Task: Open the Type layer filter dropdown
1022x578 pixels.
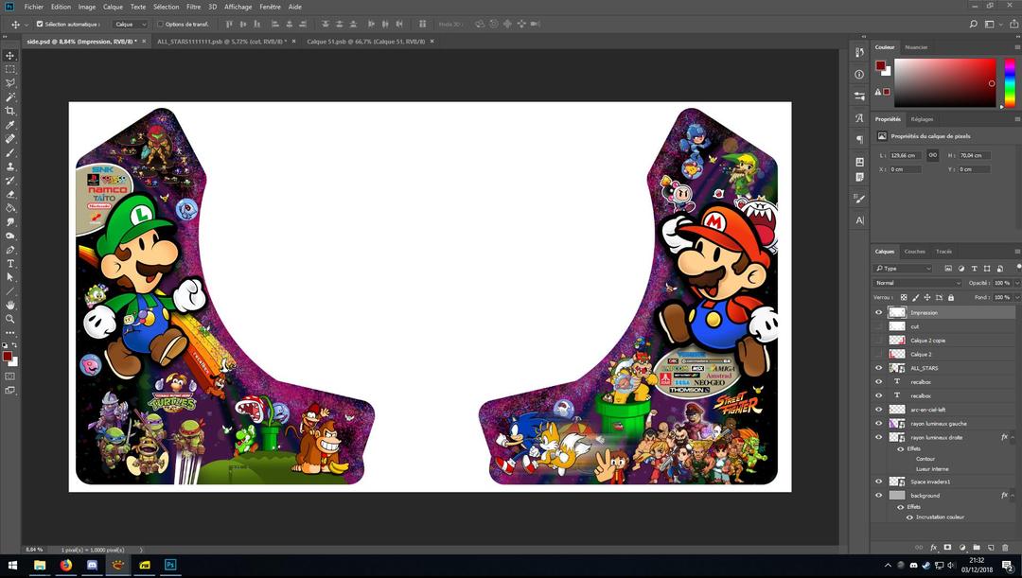Action: pyautogui.click(x=903, y=269)
